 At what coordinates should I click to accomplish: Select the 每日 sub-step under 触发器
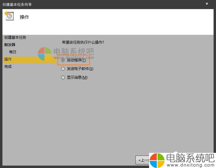(13, 52)
